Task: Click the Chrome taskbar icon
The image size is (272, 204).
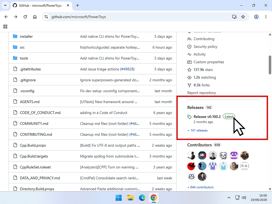Action: (154, 198)
